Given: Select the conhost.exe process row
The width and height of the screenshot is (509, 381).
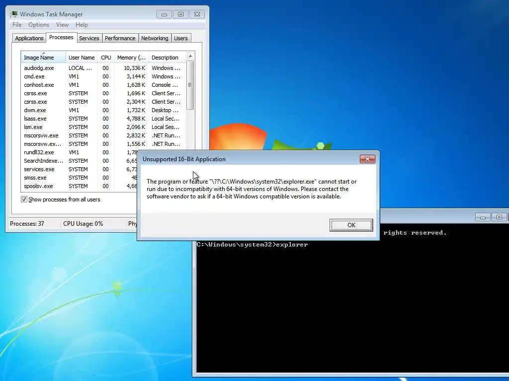Looking at the screenshot, I should tap(103, 85).
